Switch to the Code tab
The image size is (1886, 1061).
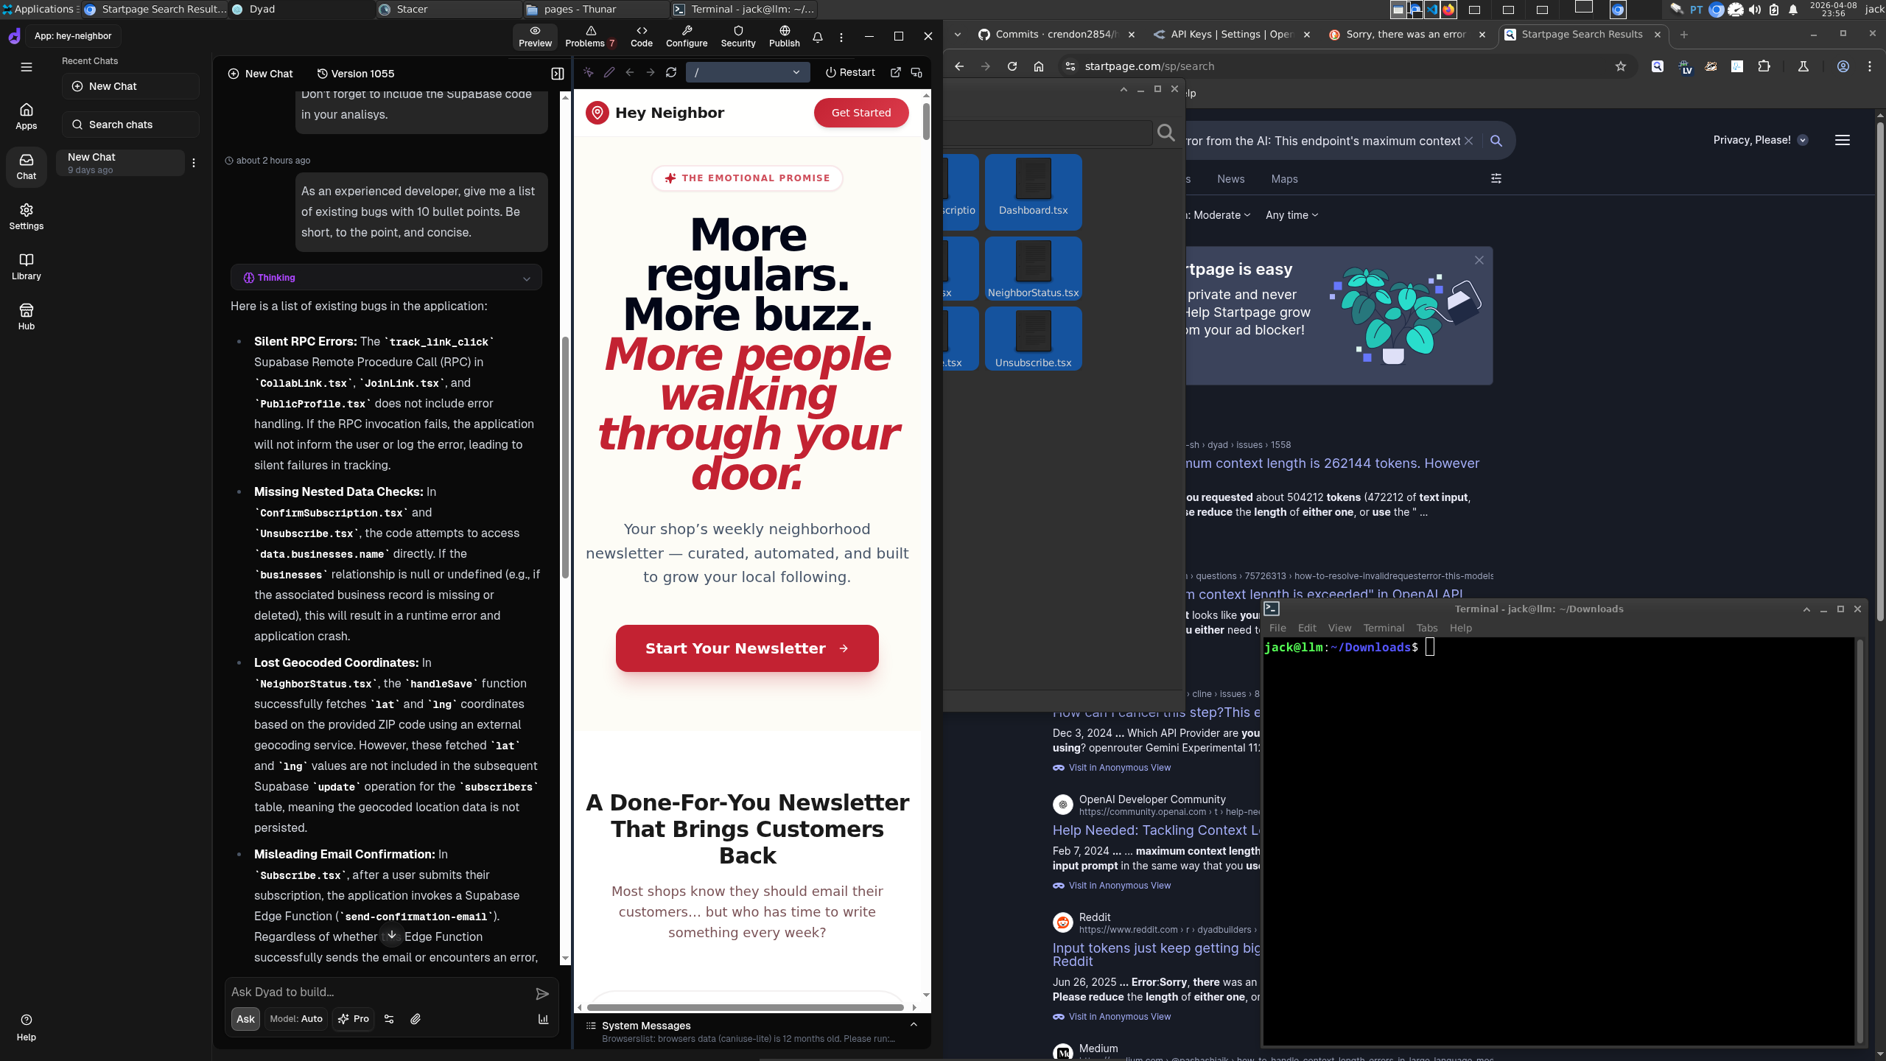coord(642,37)
